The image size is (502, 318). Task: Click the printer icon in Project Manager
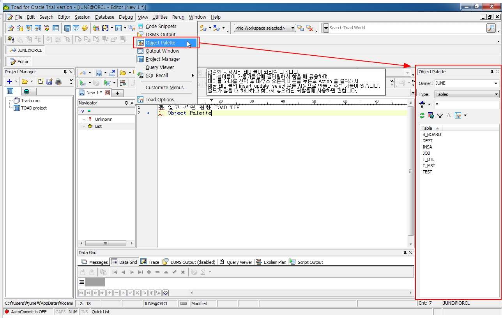click(58, 82)
